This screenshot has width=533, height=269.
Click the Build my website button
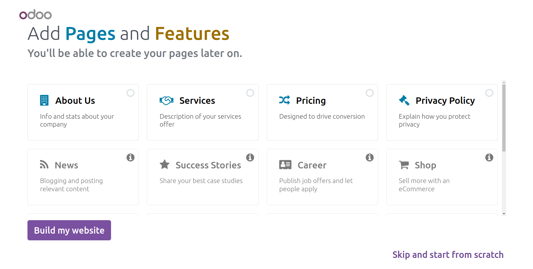coord(69,230)
